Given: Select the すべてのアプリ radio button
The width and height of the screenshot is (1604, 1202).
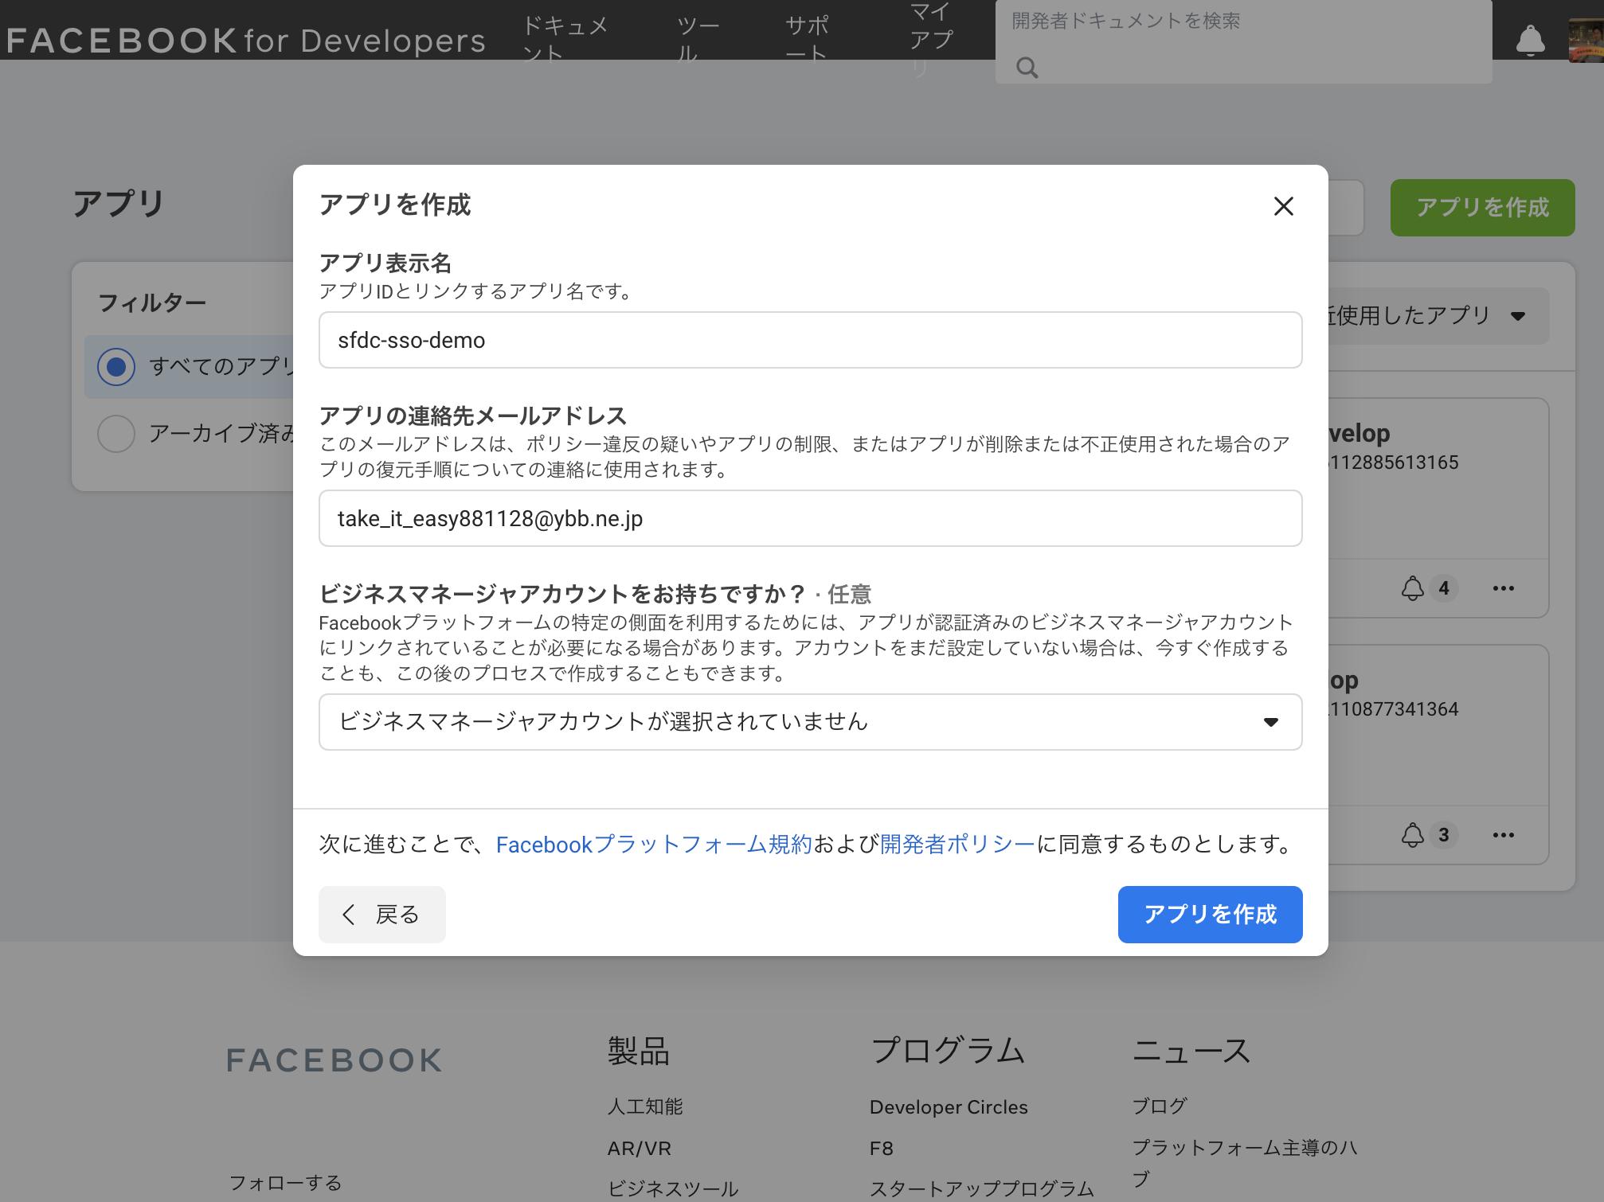Looking at the screenshot, I should pyautogui.click(x=116, y=367).
